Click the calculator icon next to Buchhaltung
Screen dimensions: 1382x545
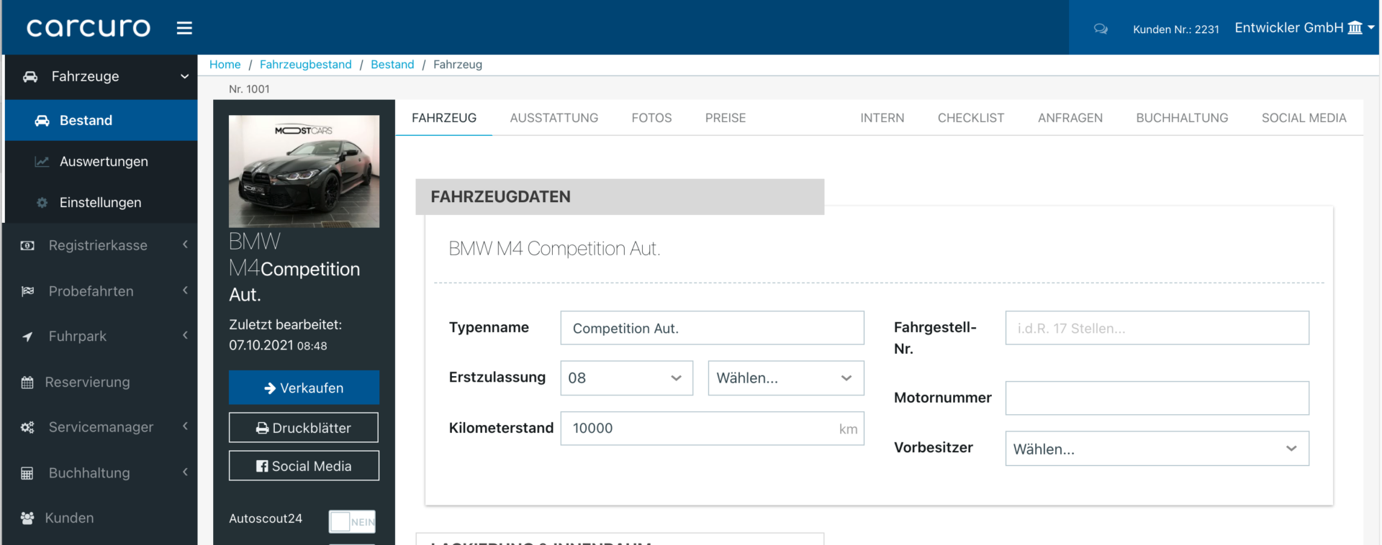coord(27,473)
